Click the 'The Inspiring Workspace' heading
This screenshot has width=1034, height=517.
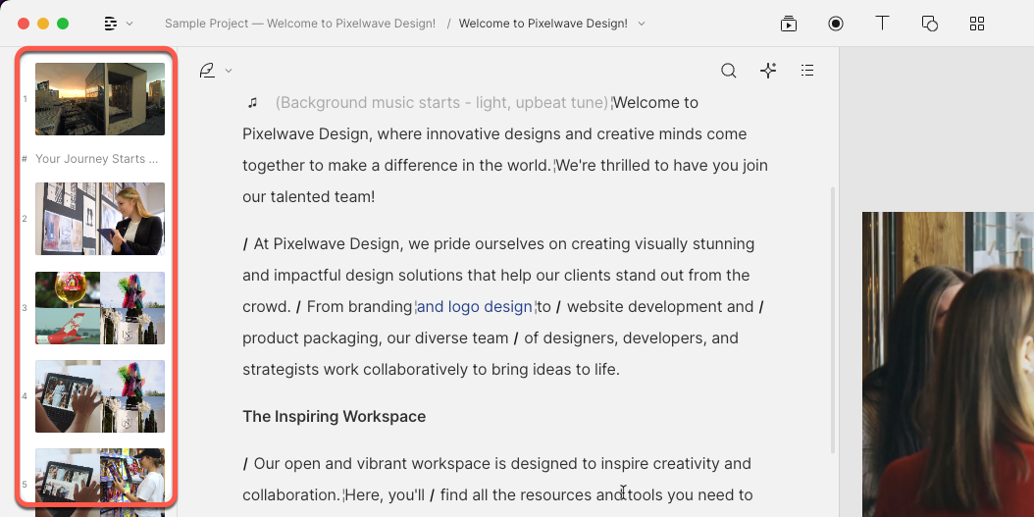(334, 417)
